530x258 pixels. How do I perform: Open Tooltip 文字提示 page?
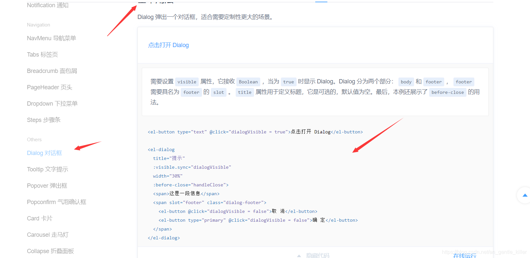click(x=47, y=169)
